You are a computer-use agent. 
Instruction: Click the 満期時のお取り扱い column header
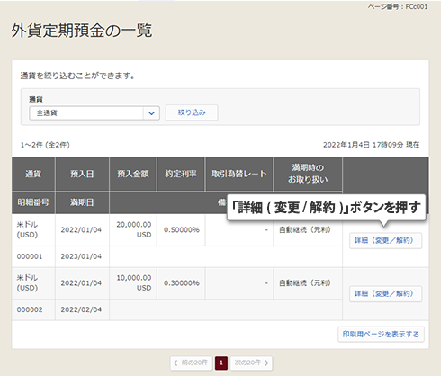pyautogui.click(x=308, y=174)
